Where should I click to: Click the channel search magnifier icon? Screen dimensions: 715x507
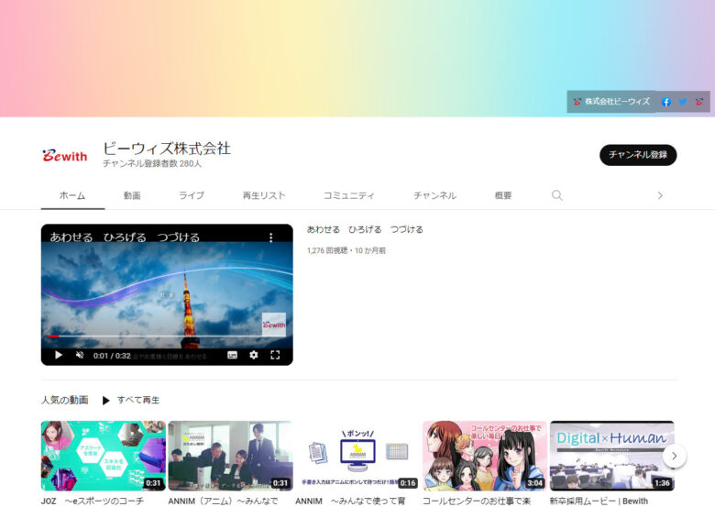point(556,195)
